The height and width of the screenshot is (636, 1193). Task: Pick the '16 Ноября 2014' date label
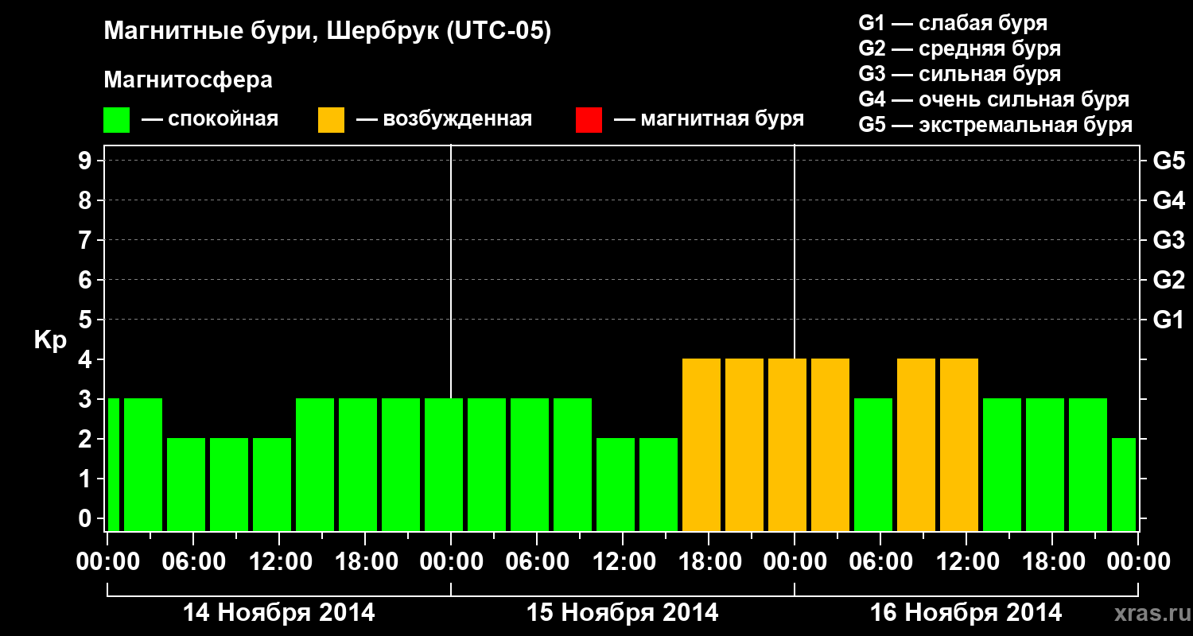click(x=966, y=613)
